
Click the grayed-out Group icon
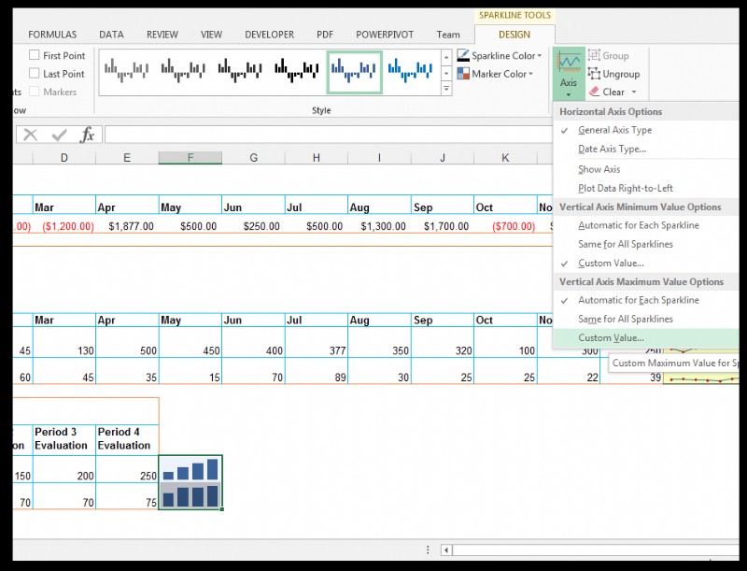593,55
